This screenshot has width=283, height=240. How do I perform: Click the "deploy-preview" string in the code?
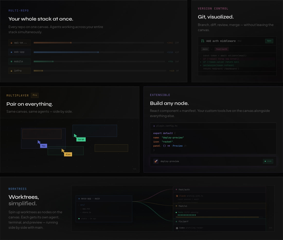[x=173, y=138]
